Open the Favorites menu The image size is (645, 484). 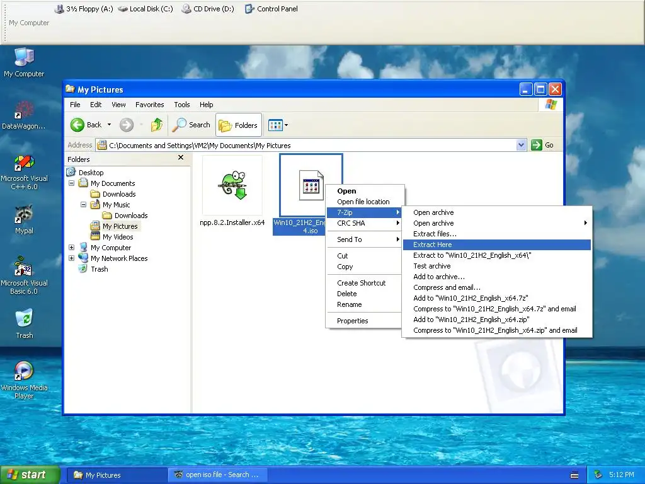tap(150, 105)
